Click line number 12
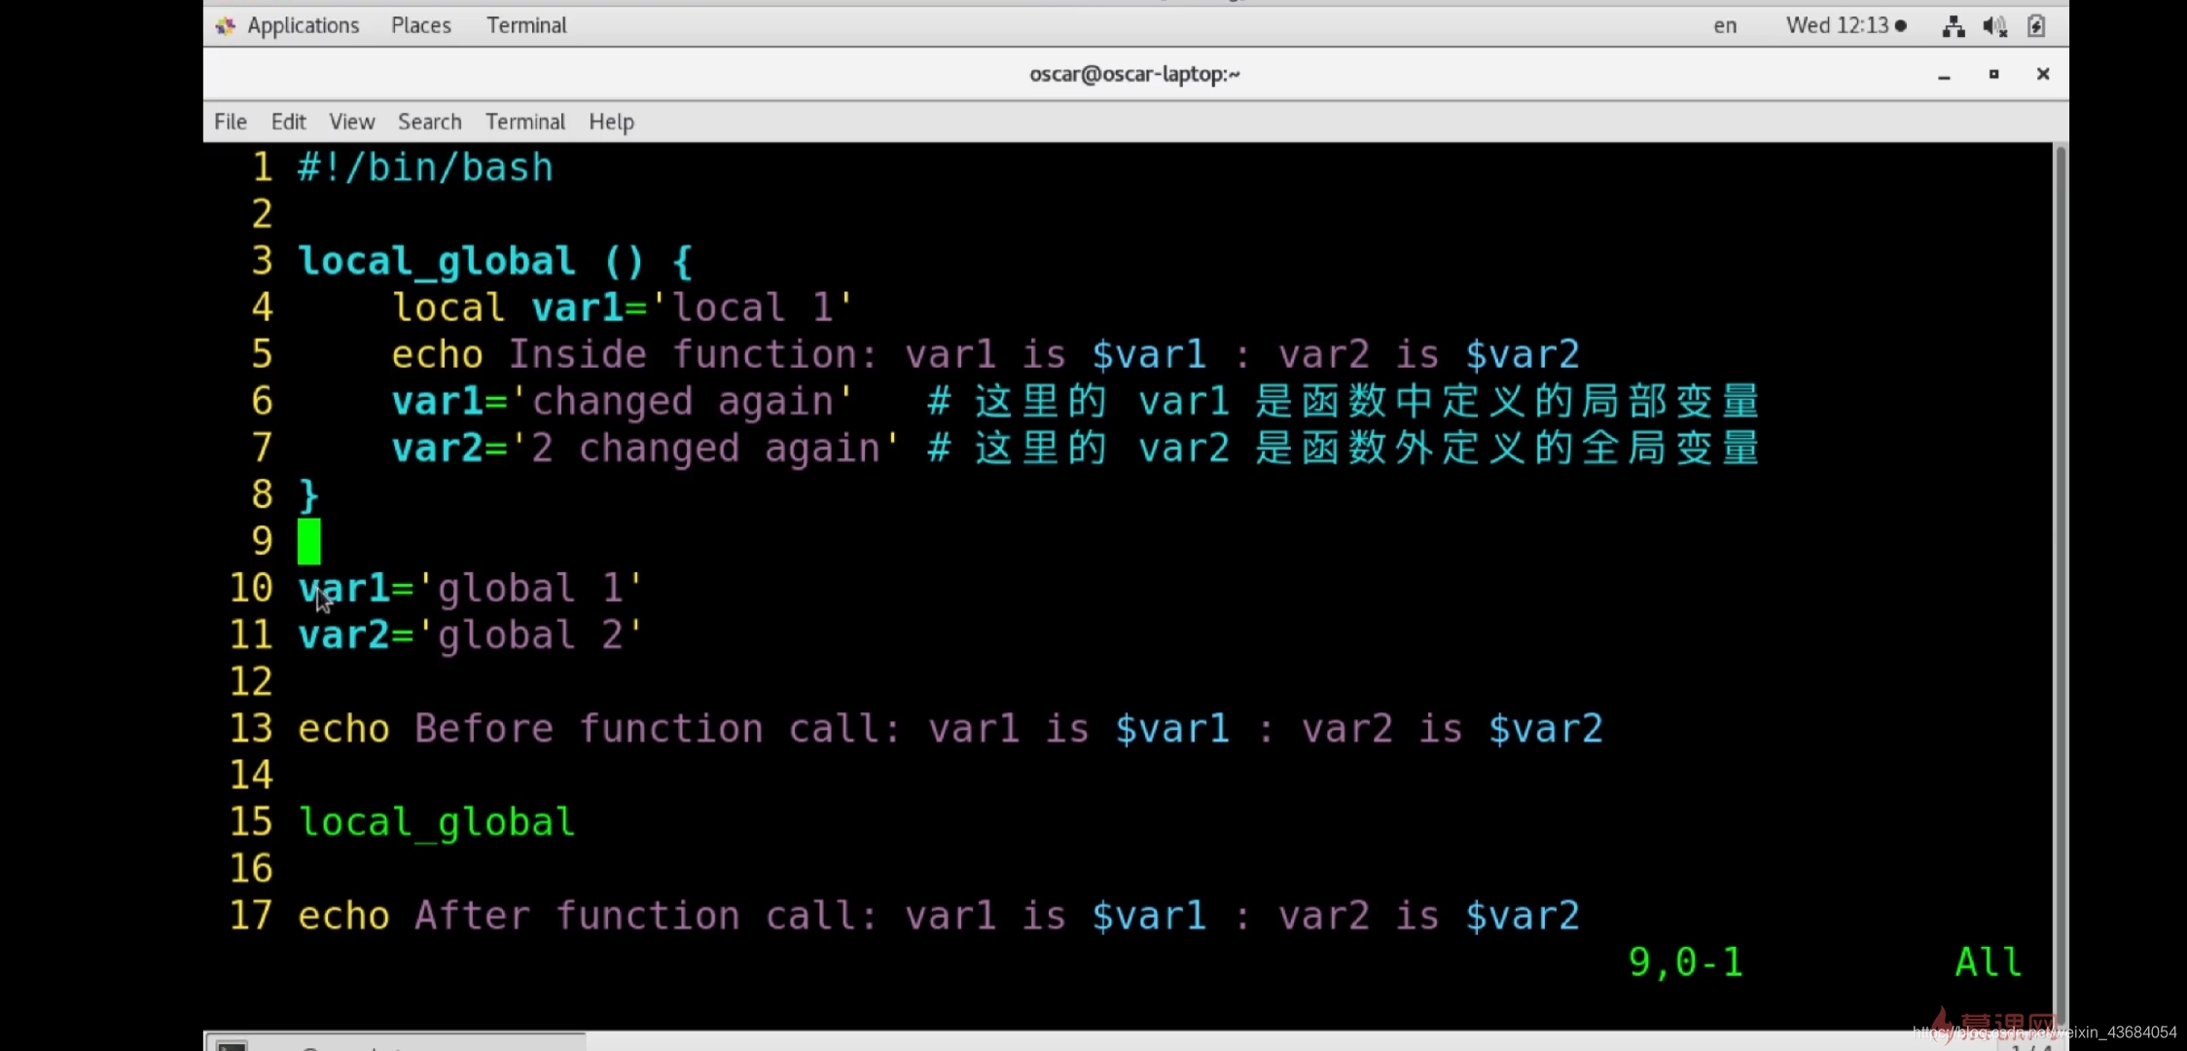The image size is (2187, 1051). click(x=251, y=681)
